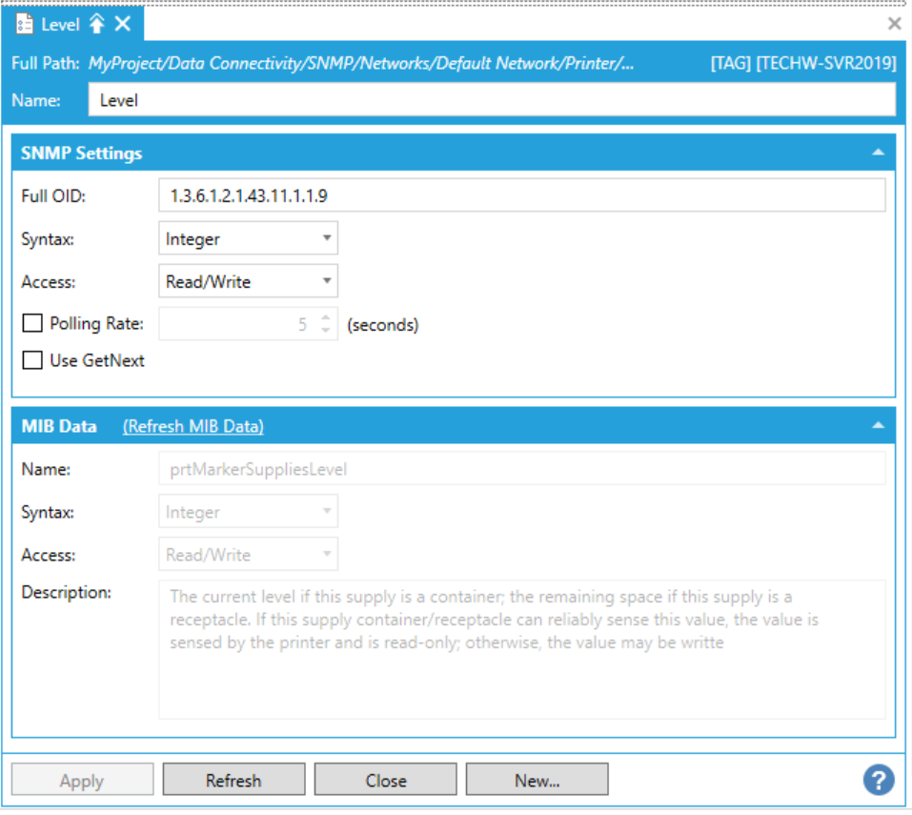Click the Name text field containing Level
912x815 pixels.
click(492, 99)
